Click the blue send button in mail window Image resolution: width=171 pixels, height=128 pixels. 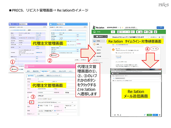coord(155,115)
